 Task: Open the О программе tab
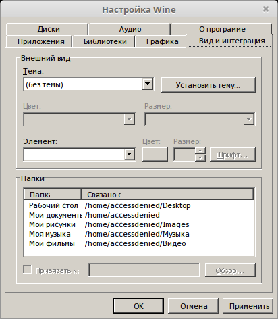[221, 29]
